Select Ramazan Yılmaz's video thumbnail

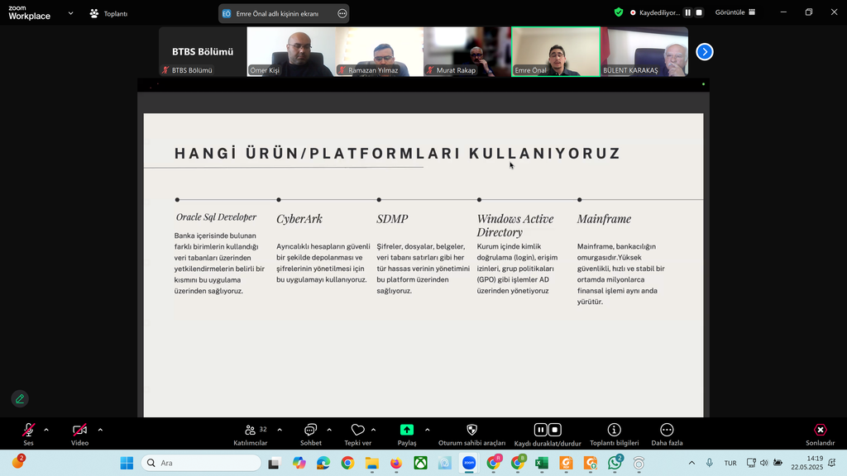tap(379, 52)
